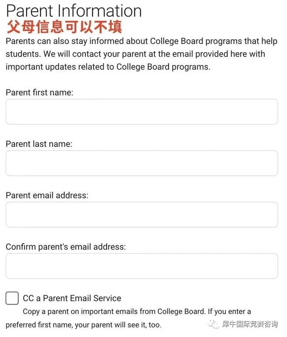This screenshot has height=337, width=287.
Task: Click the CC a Parent Email Service label
Action: [72, 298]
